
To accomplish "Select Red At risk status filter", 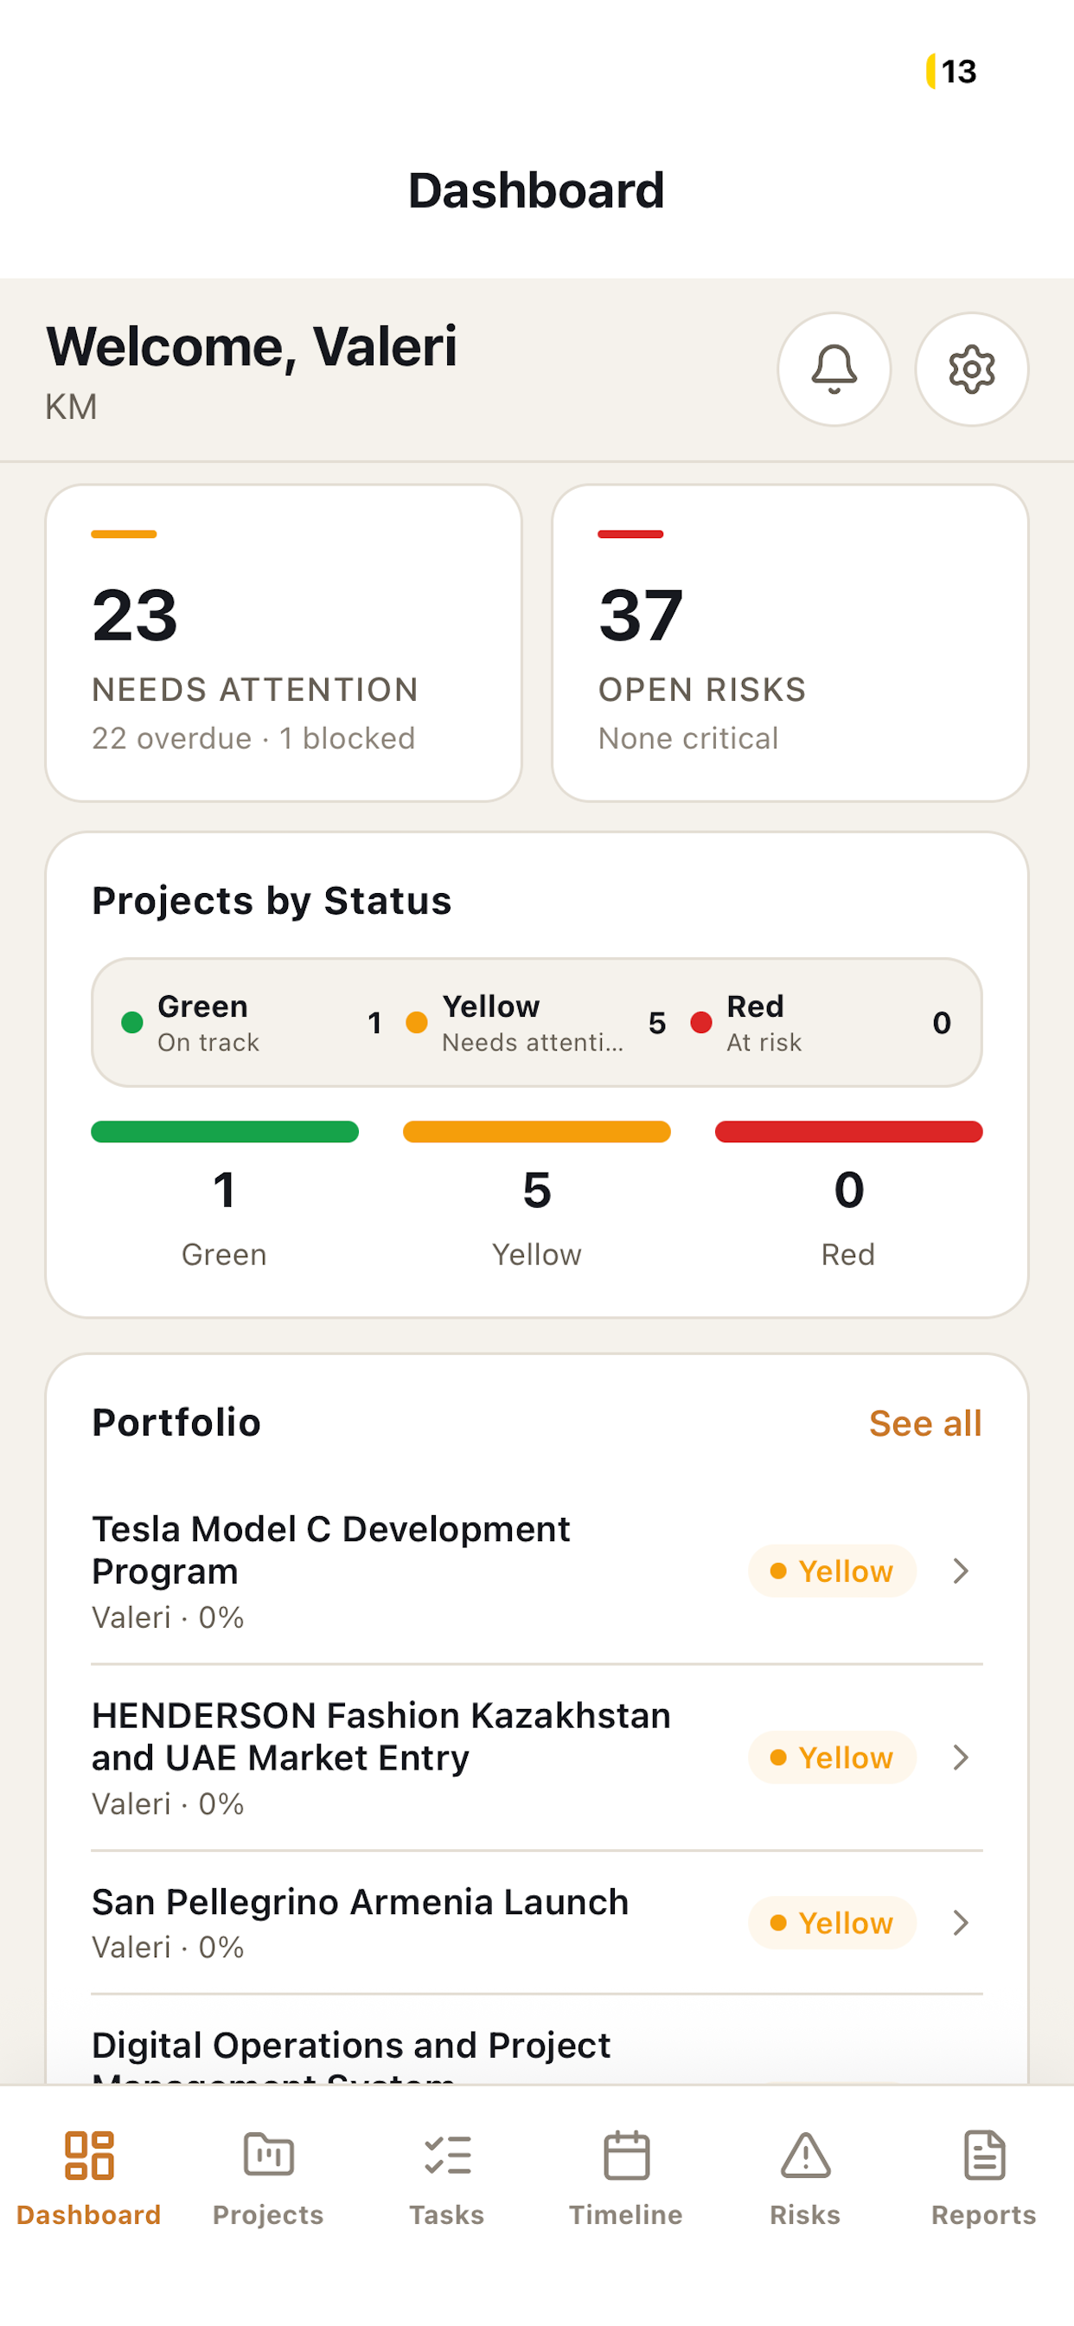I will point(821,1023).
